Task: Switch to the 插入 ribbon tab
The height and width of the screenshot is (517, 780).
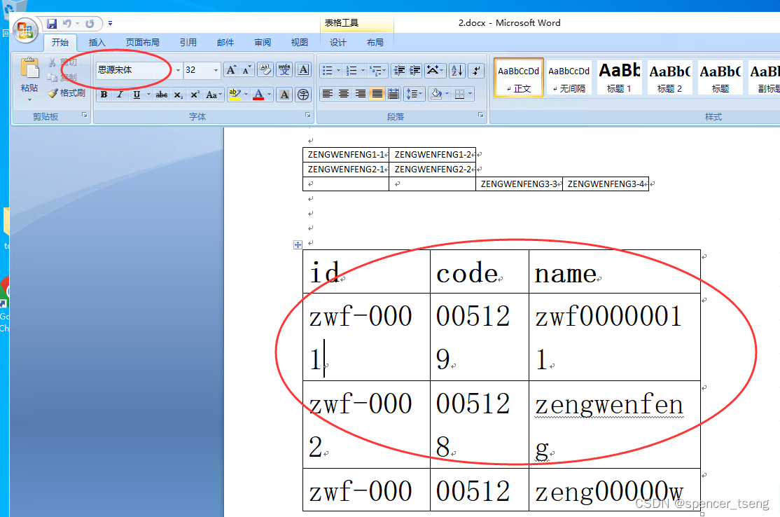Action: (x=96, y=42)
